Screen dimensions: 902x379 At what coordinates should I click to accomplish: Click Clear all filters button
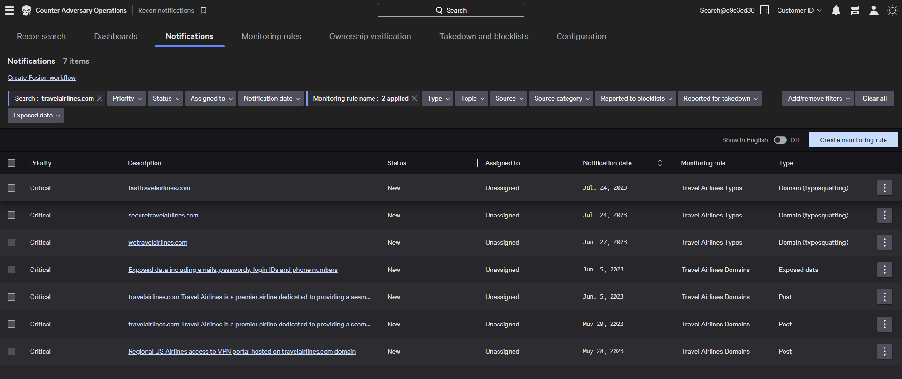pyautogui.click(x=875, y=98)
